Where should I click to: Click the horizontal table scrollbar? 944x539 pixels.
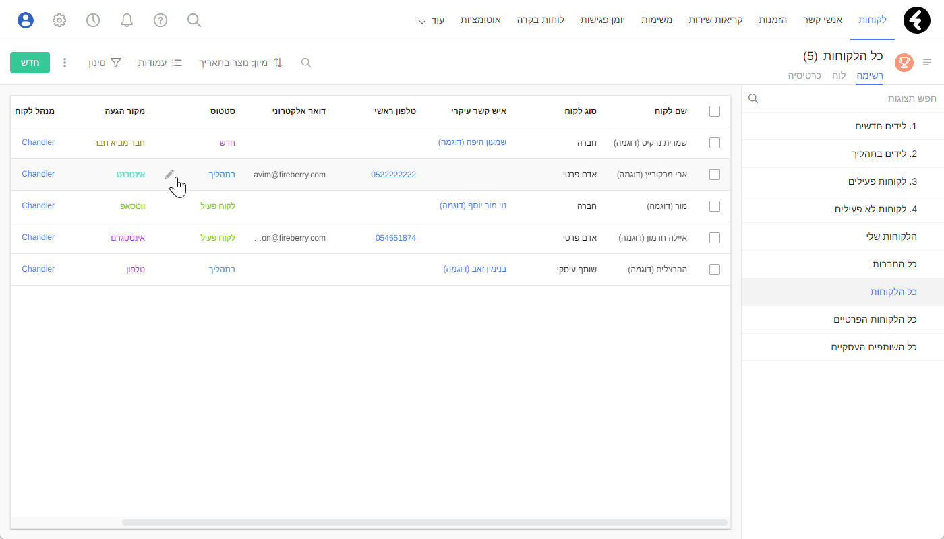tap(425, 522)
